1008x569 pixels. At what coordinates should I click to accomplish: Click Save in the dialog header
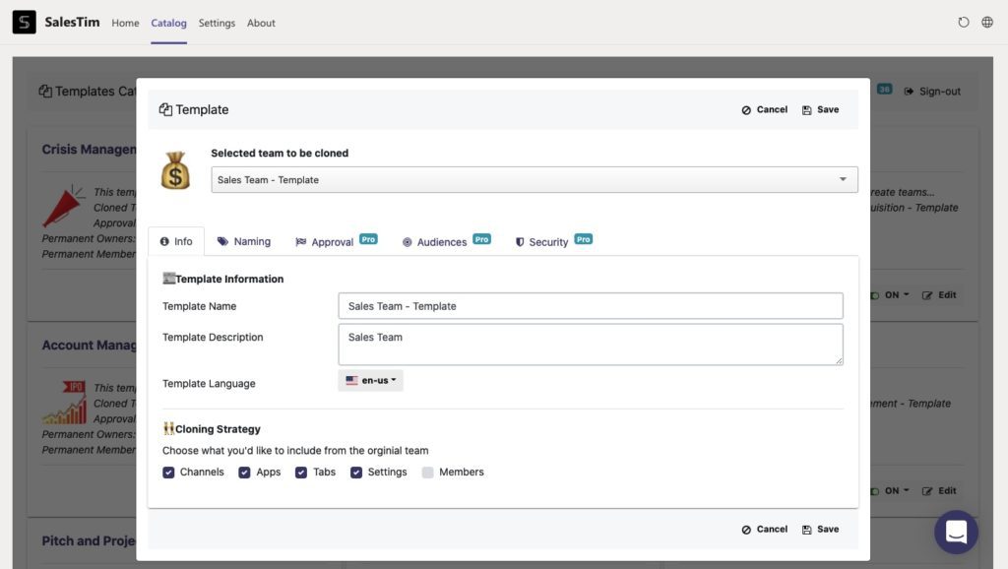(x=820, y=110)
